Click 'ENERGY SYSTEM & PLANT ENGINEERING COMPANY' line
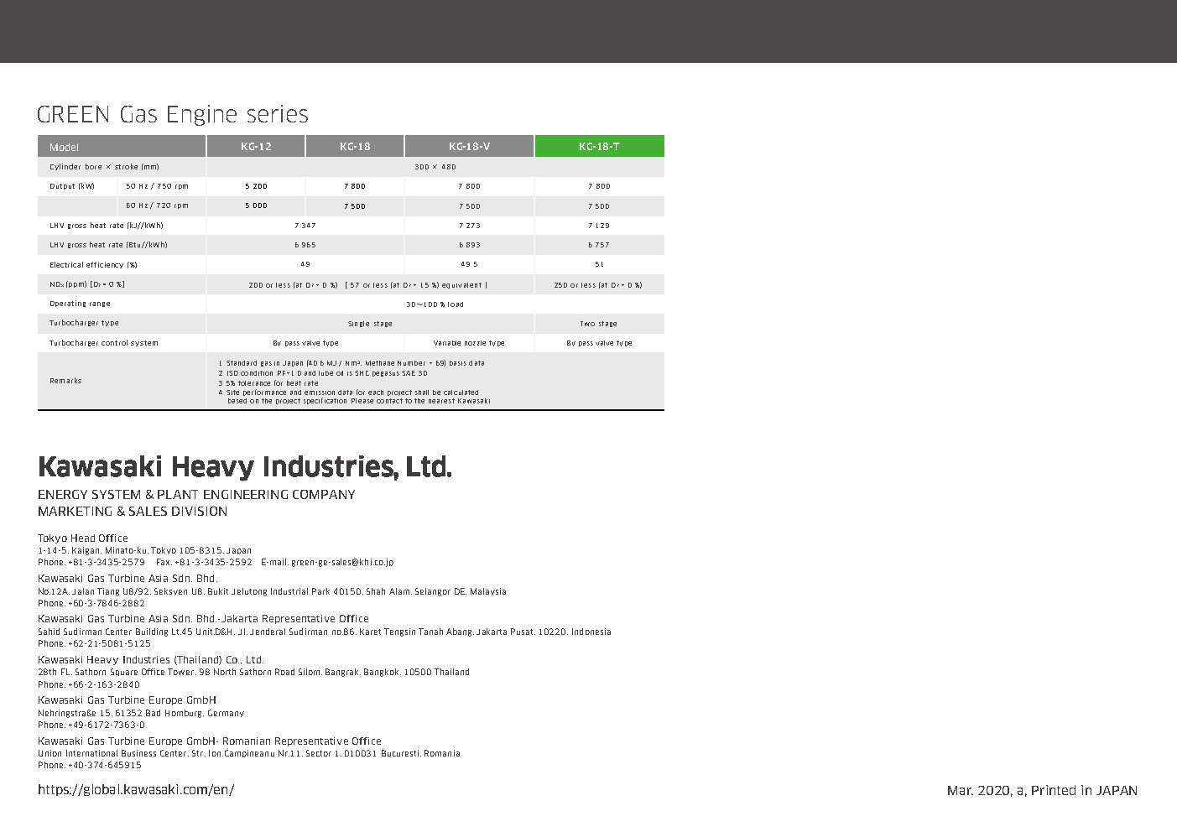 [x=196, y=495]
